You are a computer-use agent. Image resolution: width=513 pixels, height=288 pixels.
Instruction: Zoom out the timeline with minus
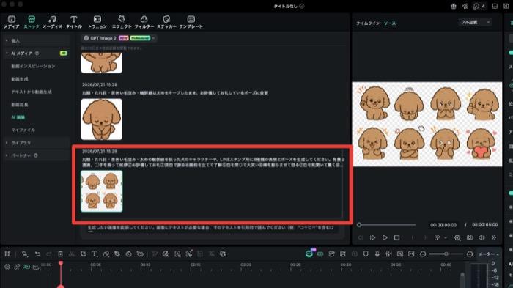tap(423, 254)
